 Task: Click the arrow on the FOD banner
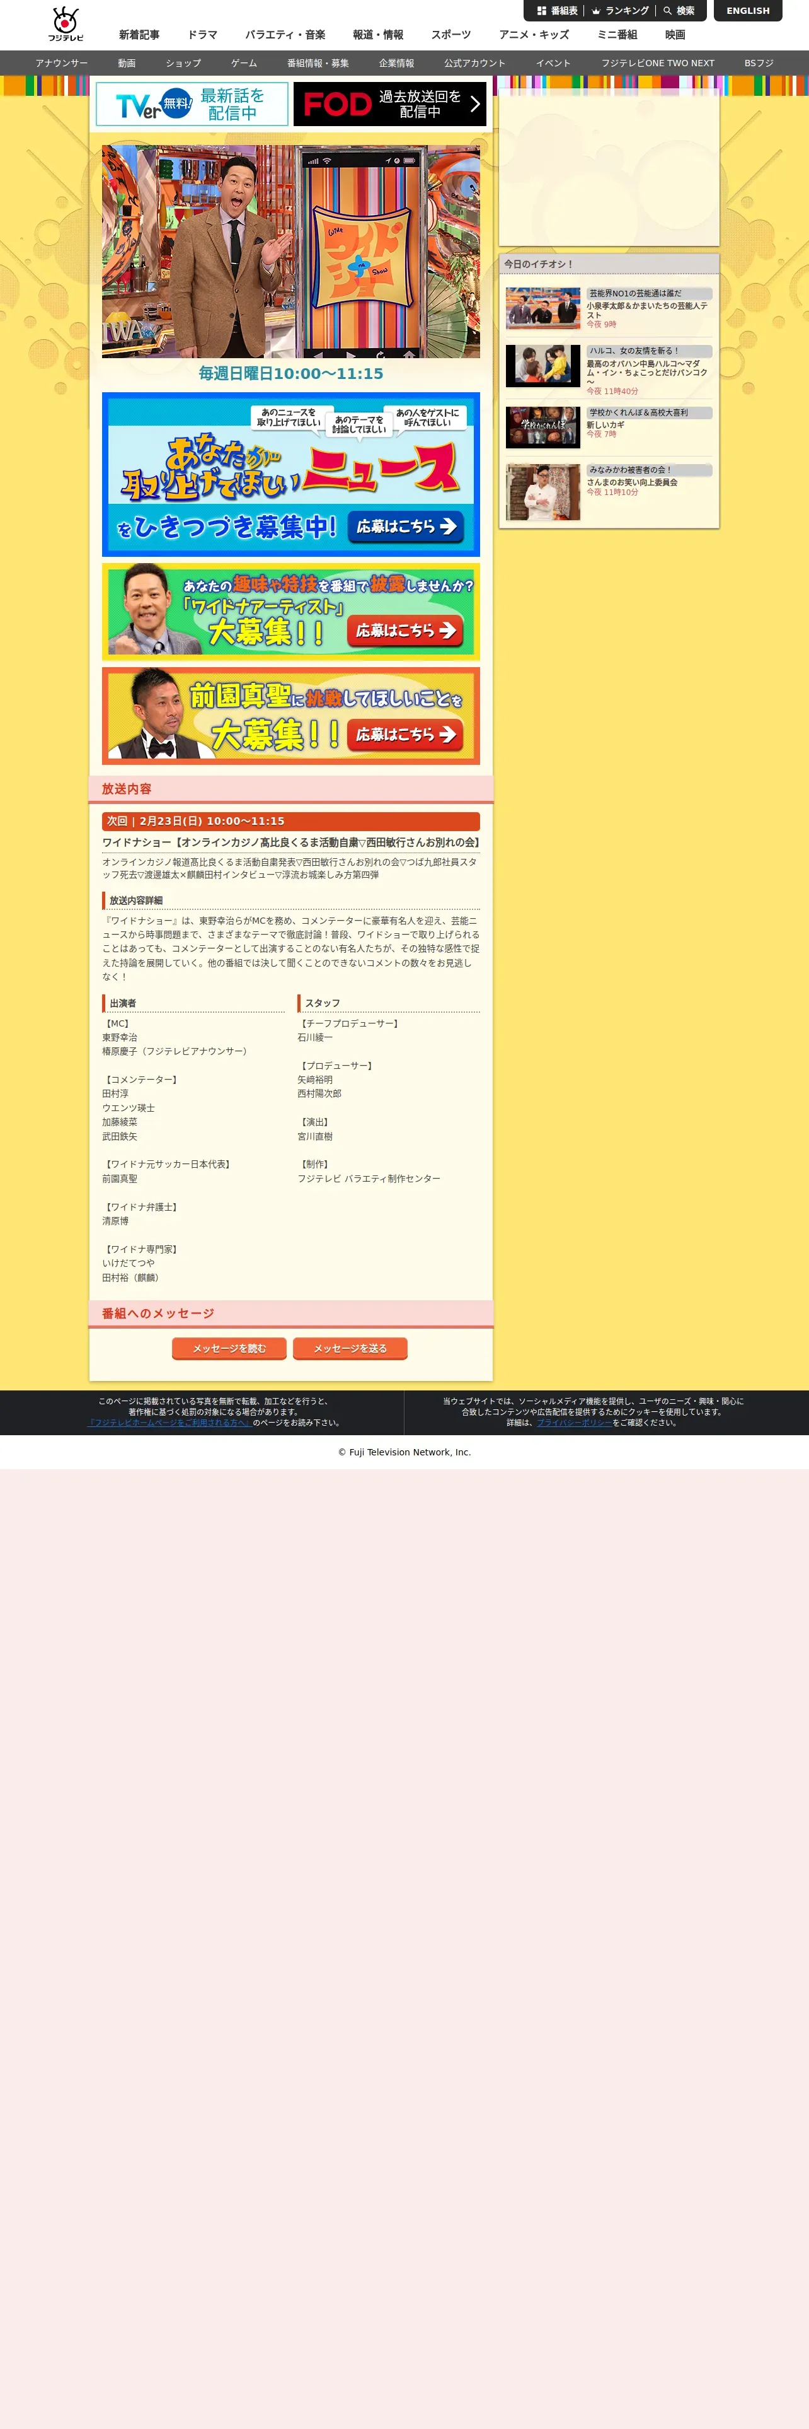[474, 103]
